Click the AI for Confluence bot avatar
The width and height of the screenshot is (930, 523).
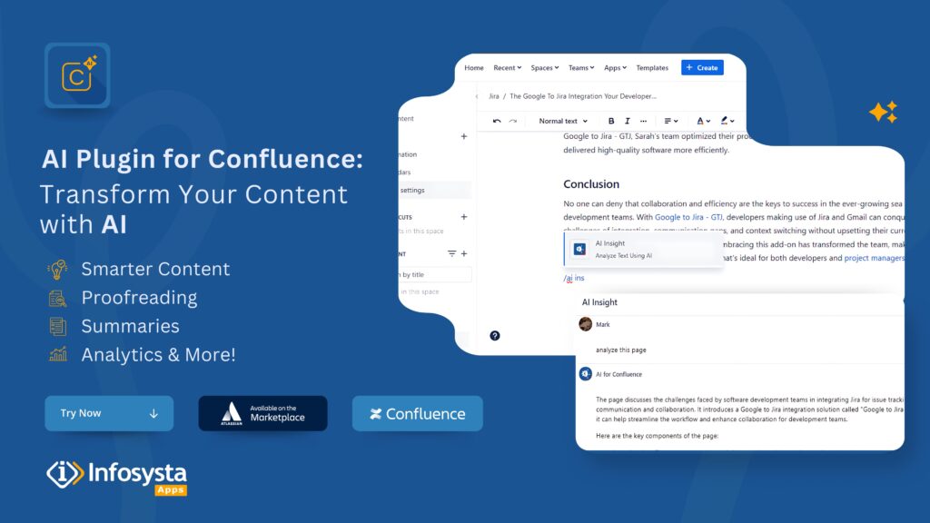[x=586, y=373]
